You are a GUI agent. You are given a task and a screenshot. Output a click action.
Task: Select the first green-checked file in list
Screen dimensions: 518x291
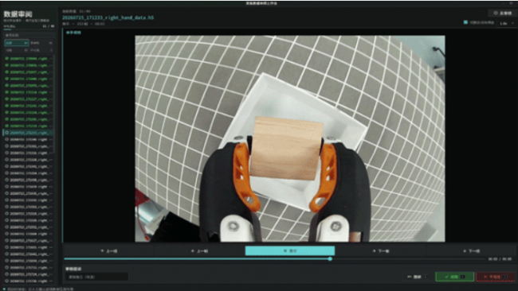(x=29, y=59)
